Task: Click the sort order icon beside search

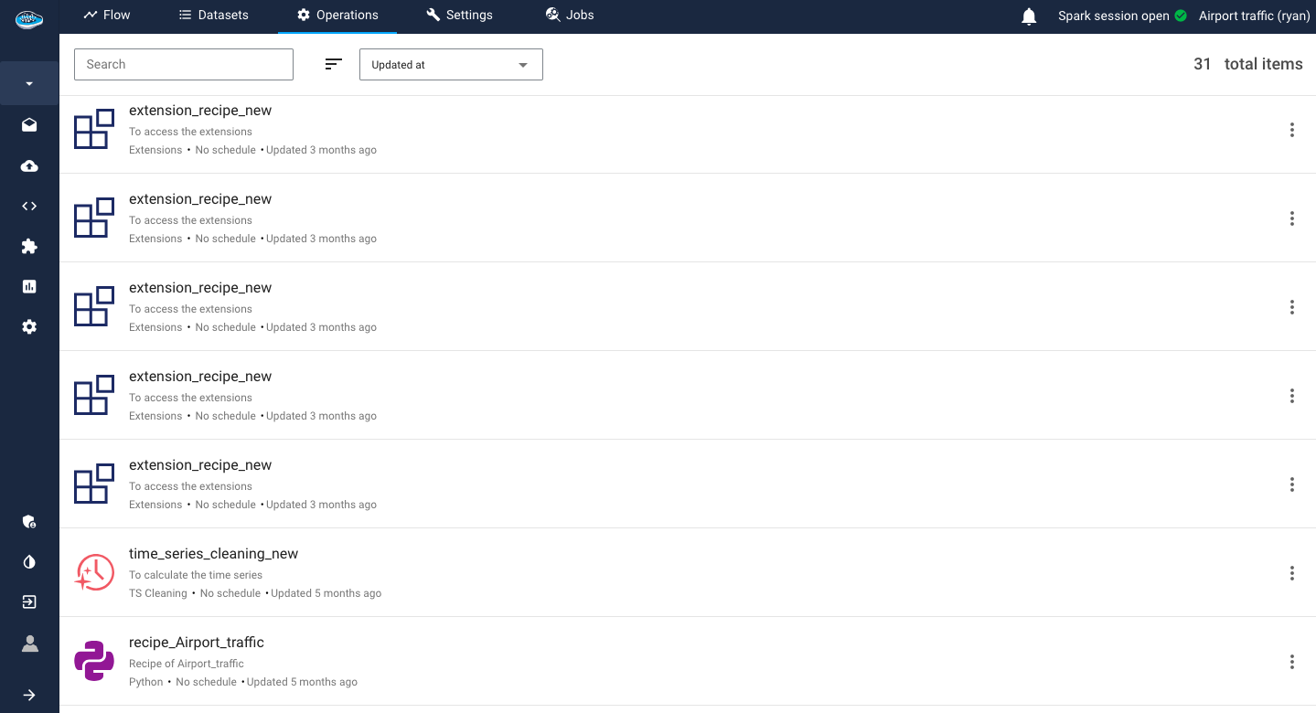Action: (x=334, y=64)
